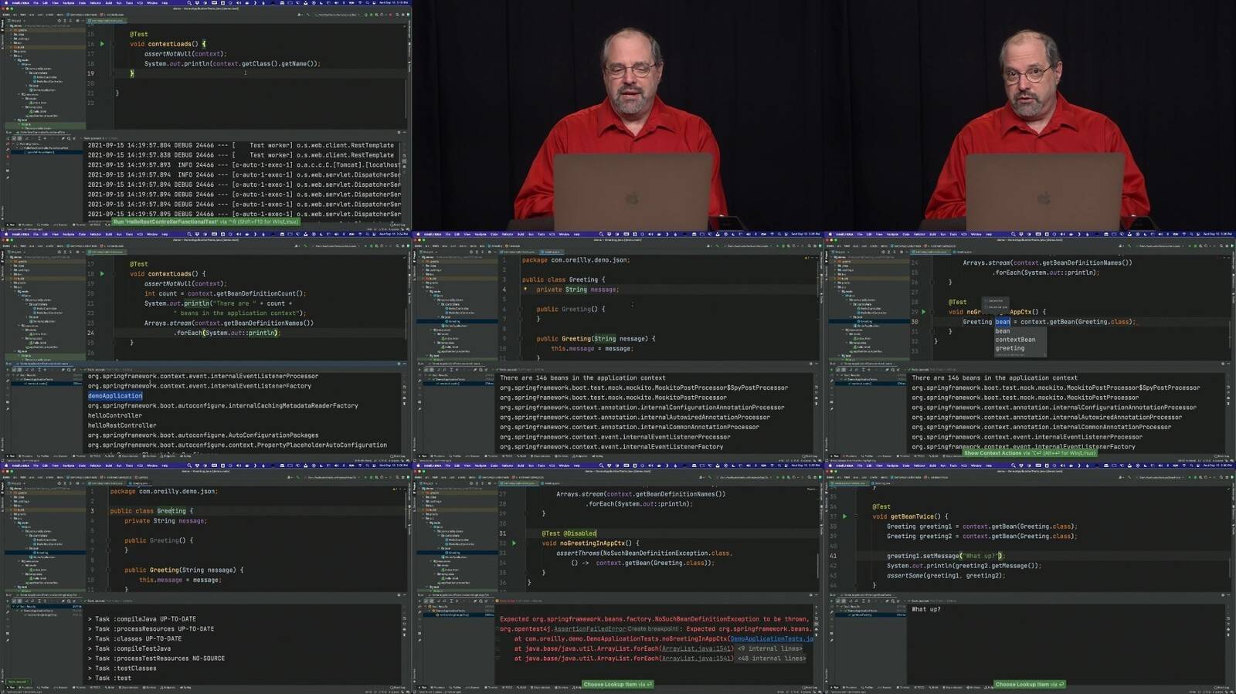The width and height of the screenshot is (1236, 694).
Task: Collapse Test Results node in failed-test error frame
Action: [x=426, y=607]
